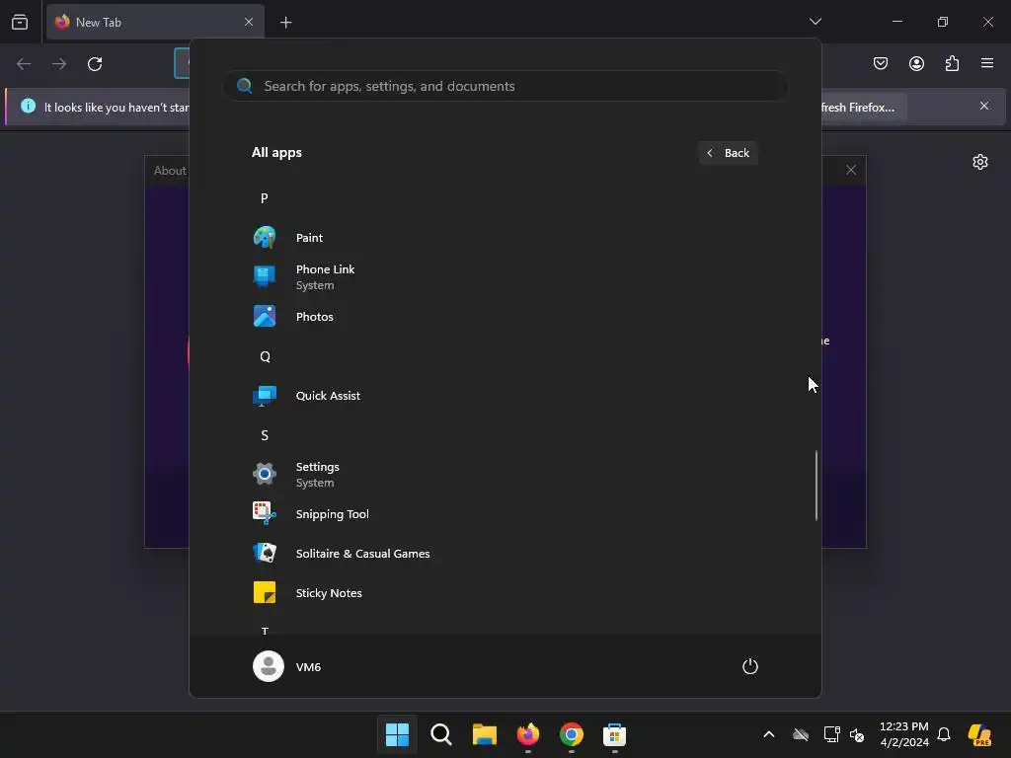1011x758 pixels.
Task: Open Microsoft Store from the taskbar
Action: [x=614, y=734]
